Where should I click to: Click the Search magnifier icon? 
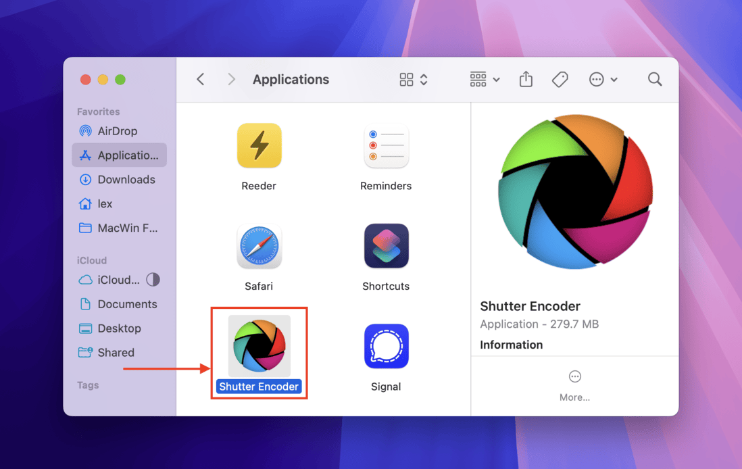655,79
